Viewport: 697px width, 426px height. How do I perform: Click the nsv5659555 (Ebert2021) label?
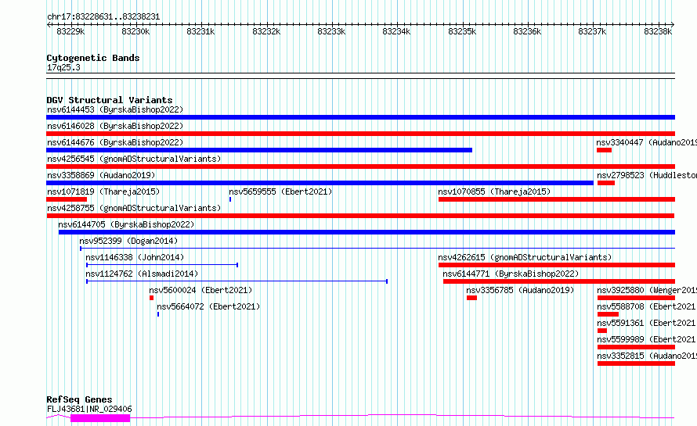coord(280,192)
